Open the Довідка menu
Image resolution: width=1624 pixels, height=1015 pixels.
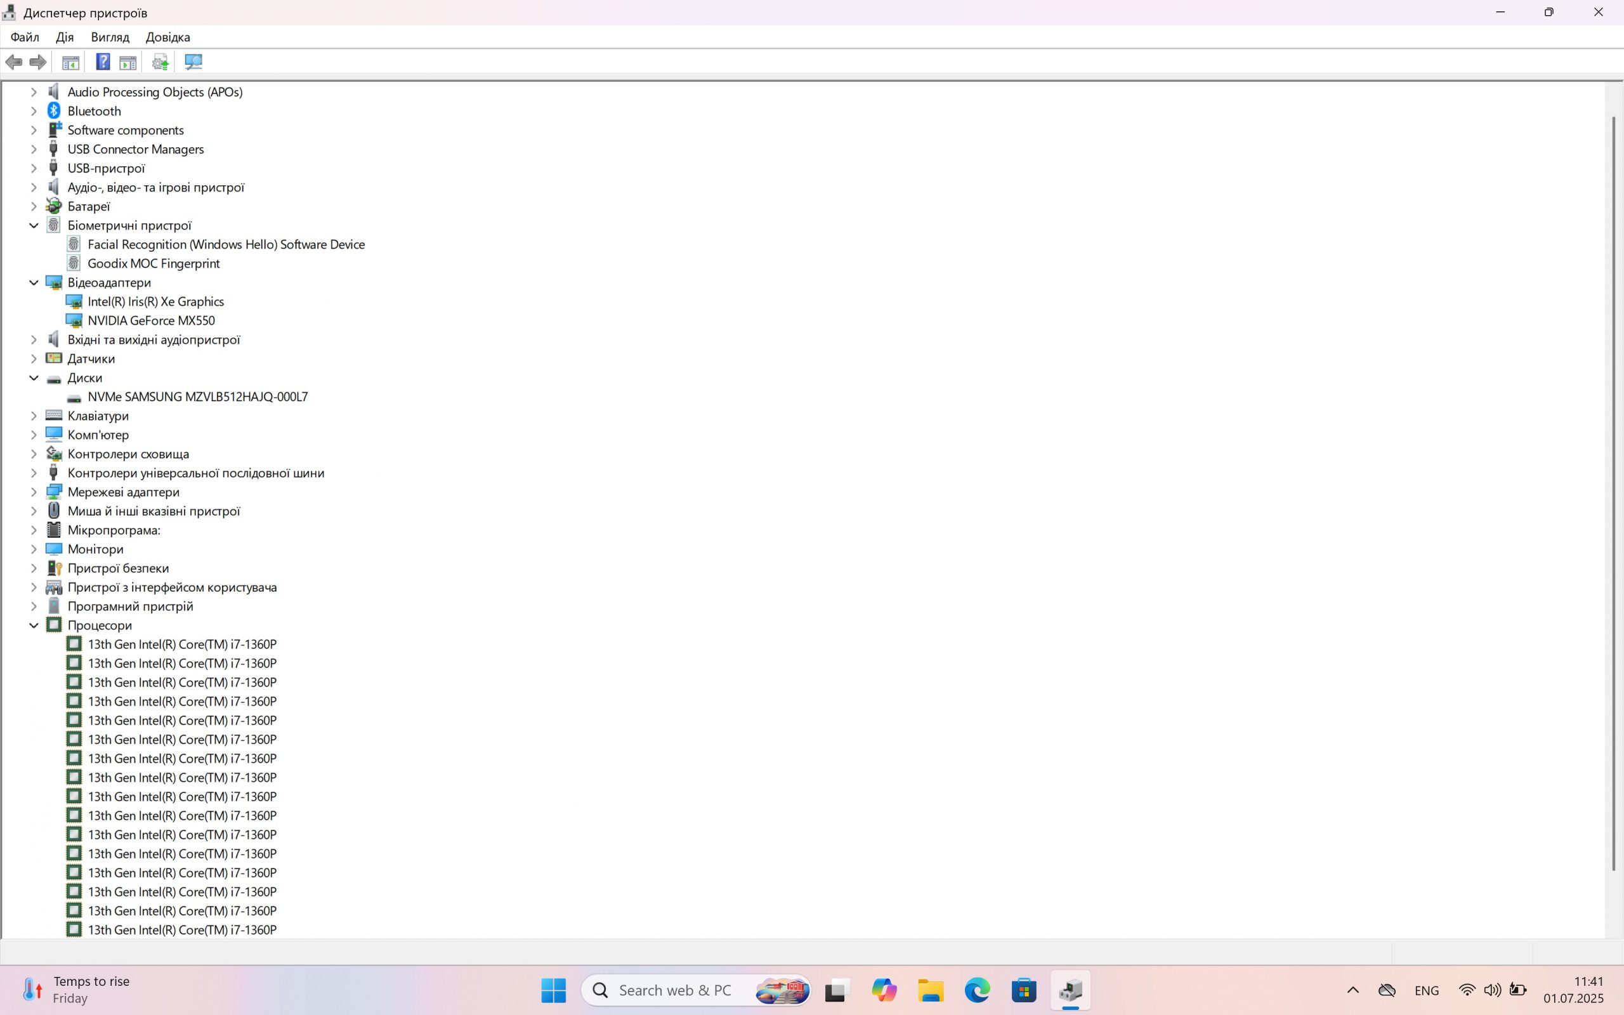coord(167,37)
